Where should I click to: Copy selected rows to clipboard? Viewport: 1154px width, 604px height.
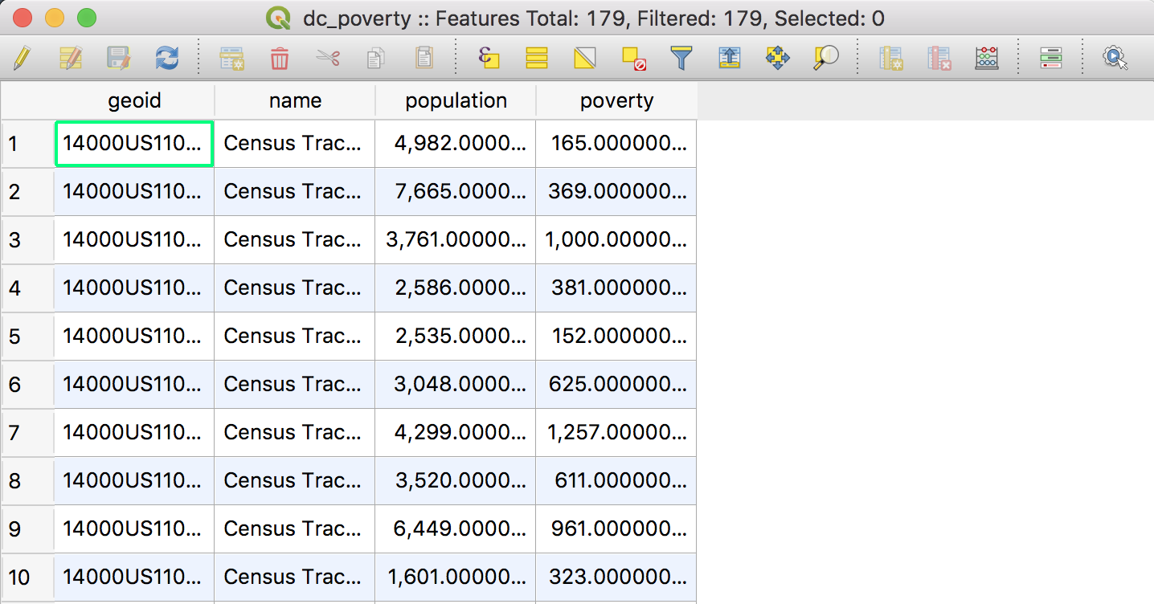(x=375, y=58)
